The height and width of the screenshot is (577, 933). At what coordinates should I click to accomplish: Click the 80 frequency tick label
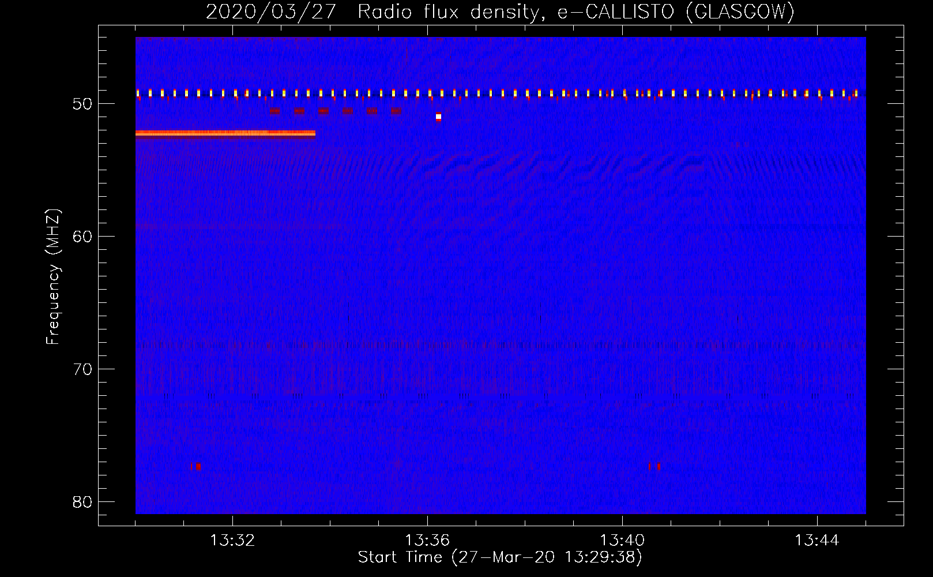[x=82, y=502]
